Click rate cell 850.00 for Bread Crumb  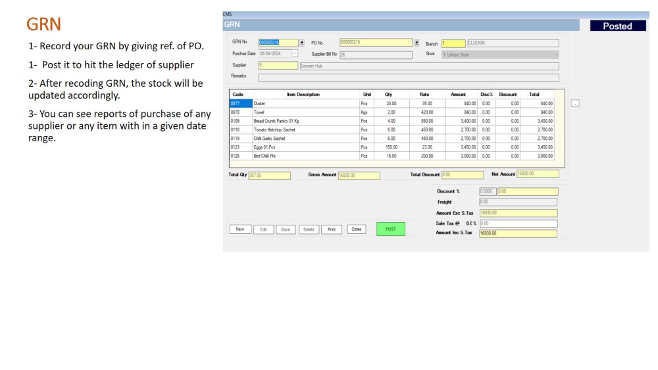[427, 121]
